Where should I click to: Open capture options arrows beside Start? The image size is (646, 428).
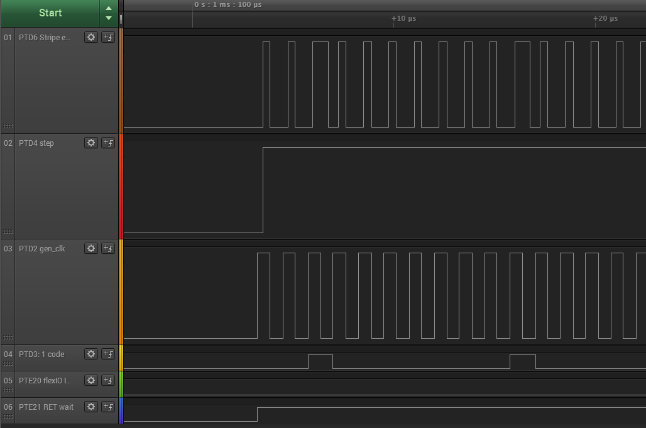tap(109, 13)
